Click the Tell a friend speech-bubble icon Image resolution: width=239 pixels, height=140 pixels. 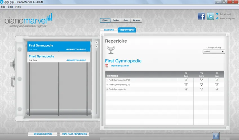coord(217,14)
